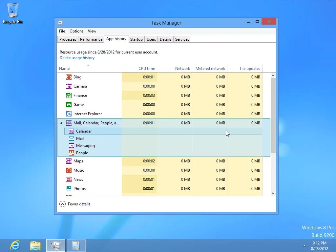
Task: Open File Explorer from the taskbar
Action: 35,245
